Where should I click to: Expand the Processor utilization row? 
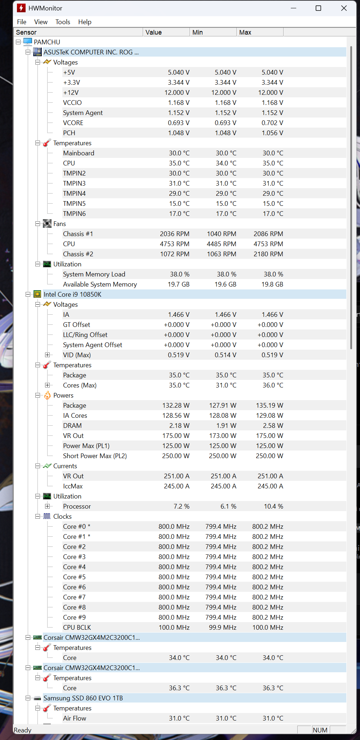(47, 506)
